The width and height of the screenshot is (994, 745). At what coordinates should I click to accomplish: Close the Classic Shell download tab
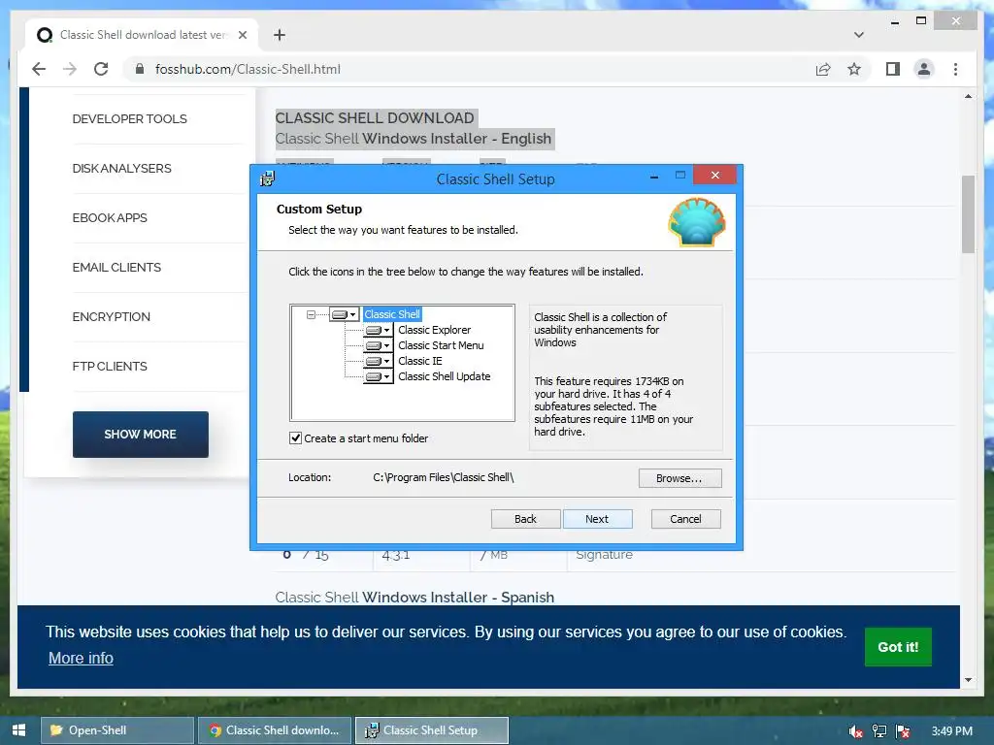242,35
